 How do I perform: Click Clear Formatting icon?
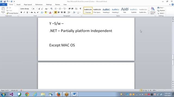pyautogui.click(x=51, y=9)
